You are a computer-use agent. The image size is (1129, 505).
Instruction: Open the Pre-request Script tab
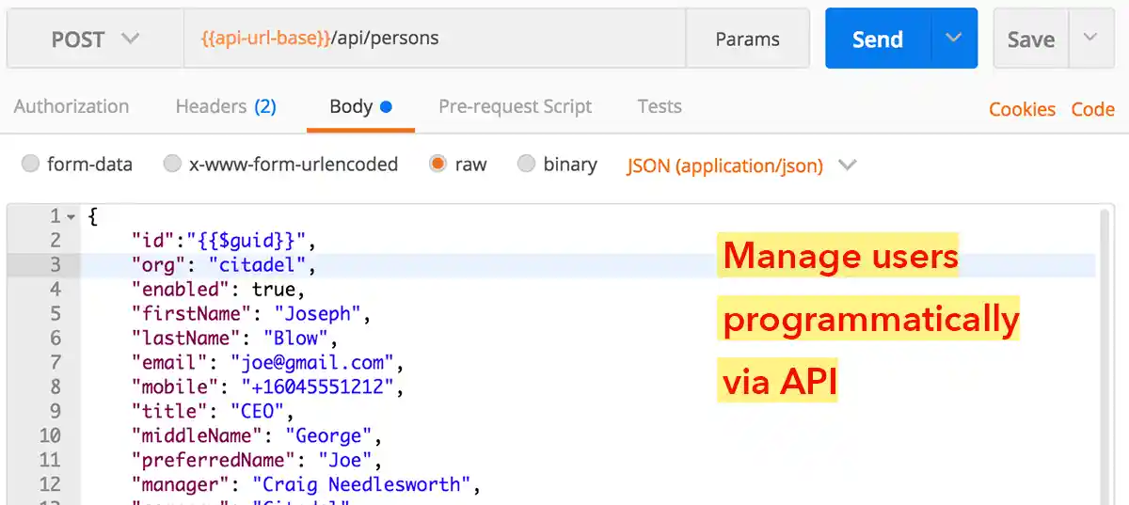pos(515,106)
